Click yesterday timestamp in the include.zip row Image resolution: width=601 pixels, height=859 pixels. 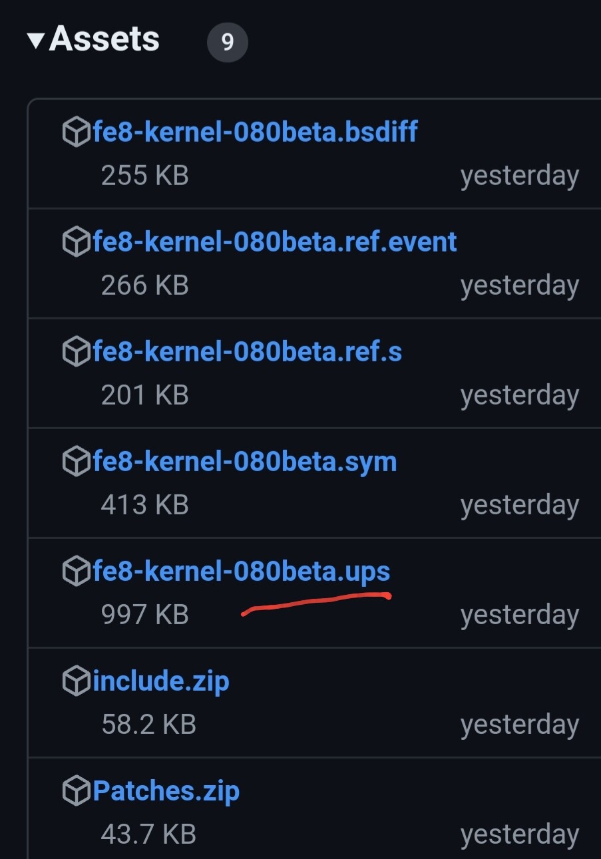(519, 724)
